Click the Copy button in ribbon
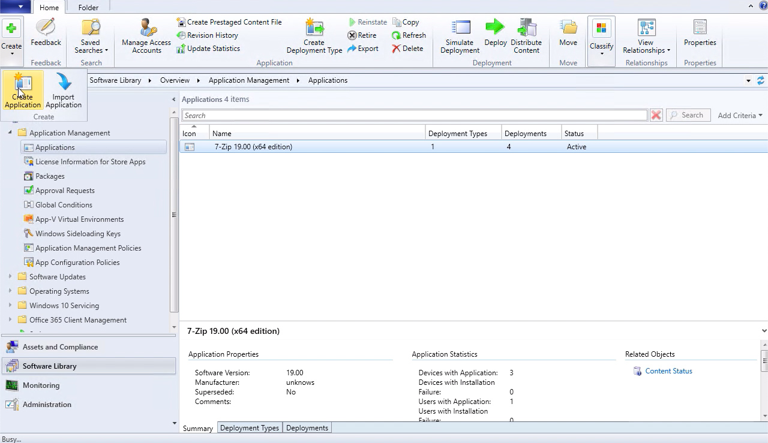 click(x=406, y=22)
